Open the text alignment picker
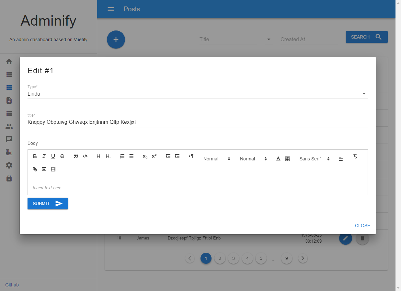Viewport: 401px width, 291px height. (x=341, y=159)
